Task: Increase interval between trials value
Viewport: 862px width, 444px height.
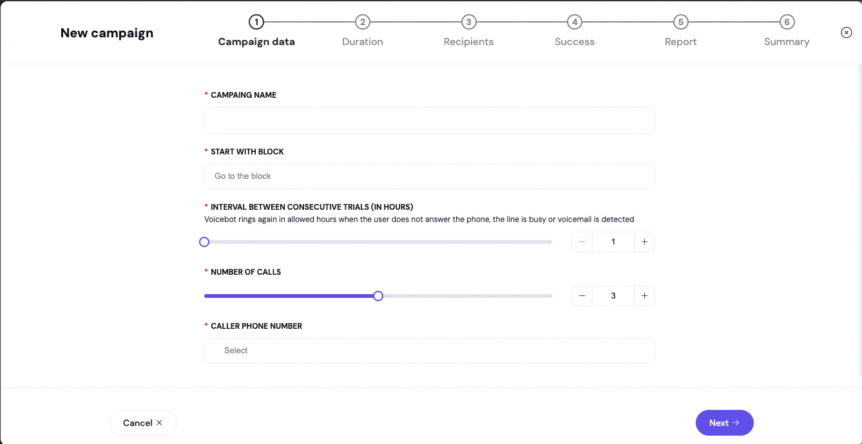Action: 644,242
